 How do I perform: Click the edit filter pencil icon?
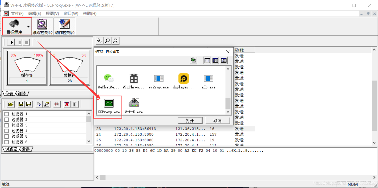click(x=47, y=104)
